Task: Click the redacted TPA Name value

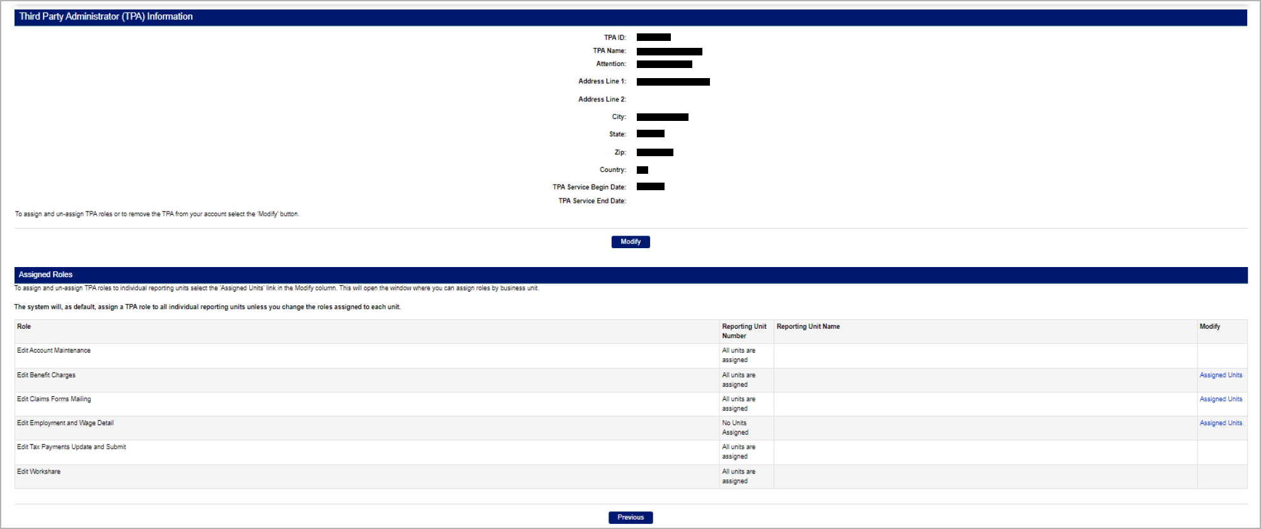Action: tap(669, 52)
